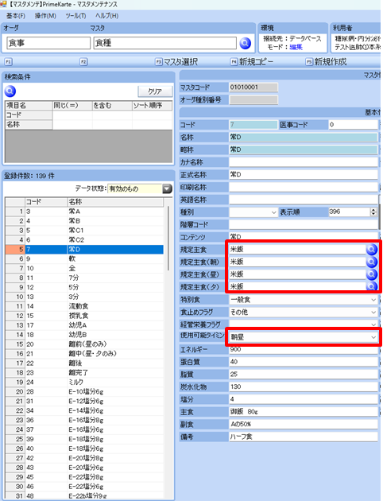This screenshot has height=501, width=383.
Task: Expand the 食止めフラグ dropdown
Action: pyautogui.click(x=373, y=313)
